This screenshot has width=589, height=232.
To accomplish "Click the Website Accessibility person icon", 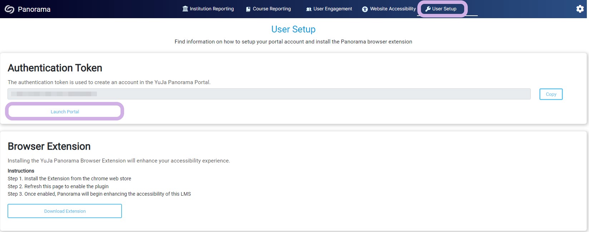I will click(x=365, y=9).
